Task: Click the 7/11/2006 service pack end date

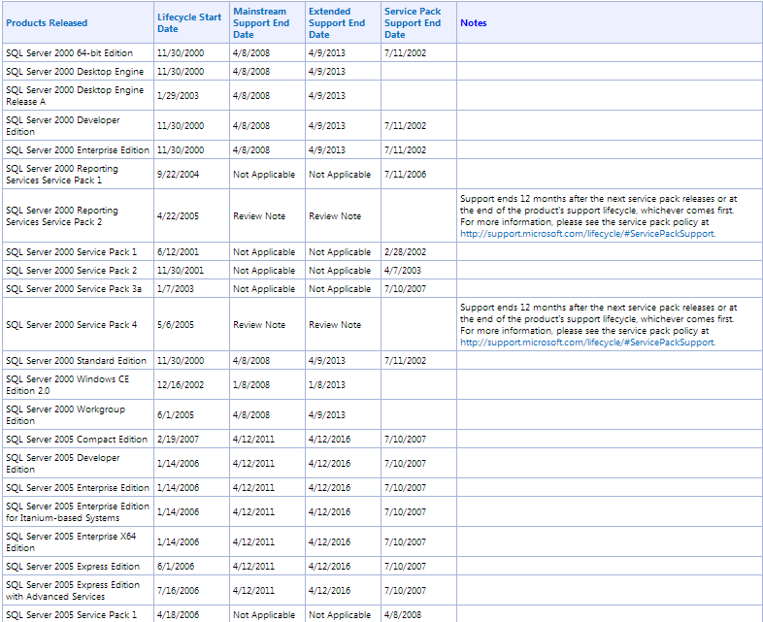Action: (x=406, y=175)
